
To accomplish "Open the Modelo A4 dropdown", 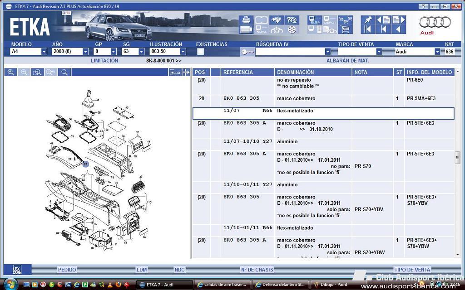I will [44, 52].
